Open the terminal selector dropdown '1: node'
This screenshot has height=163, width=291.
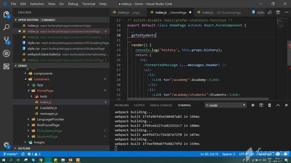click(226, 105)
